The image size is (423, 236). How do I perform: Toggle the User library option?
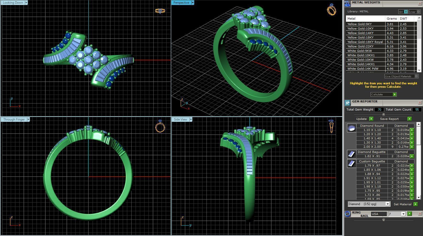coord(415,12)
